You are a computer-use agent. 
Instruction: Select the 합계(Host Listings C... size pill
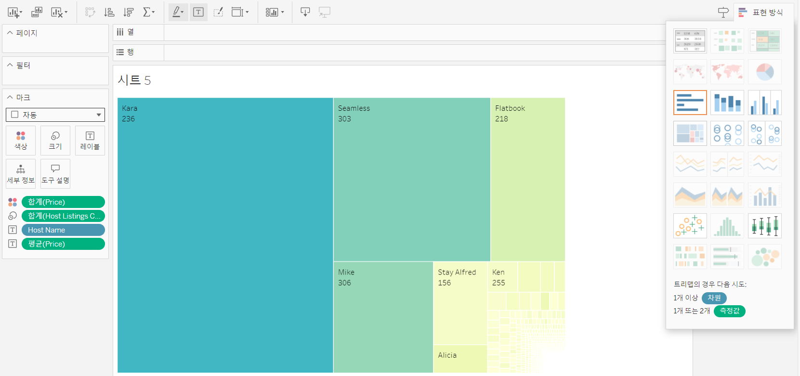63,216
